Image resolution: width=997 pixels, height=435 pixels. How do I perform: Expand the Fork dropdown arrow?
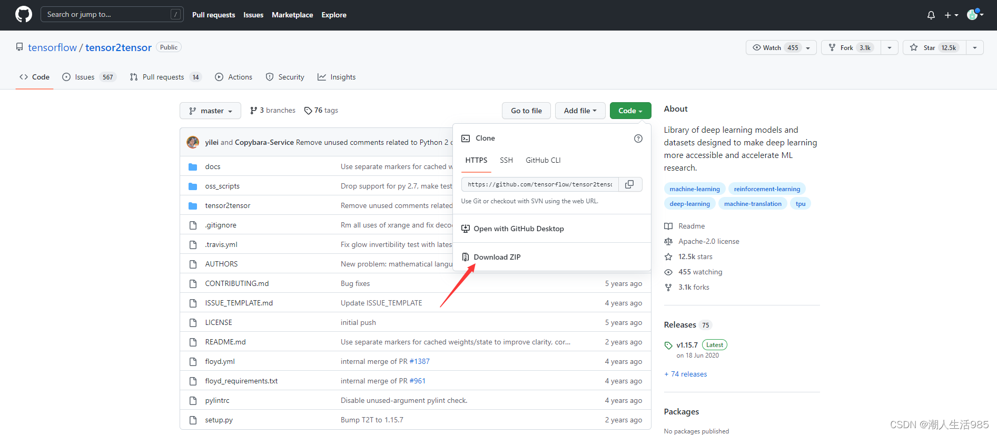tap(890, 47)
